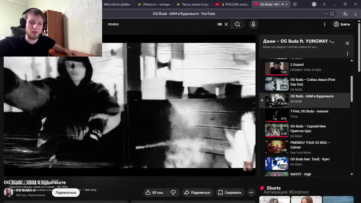Bookmark this page with the bookmark icon
Image resolution: width=361 pixels, height=203 pixels.
click(x=332, y=14)
